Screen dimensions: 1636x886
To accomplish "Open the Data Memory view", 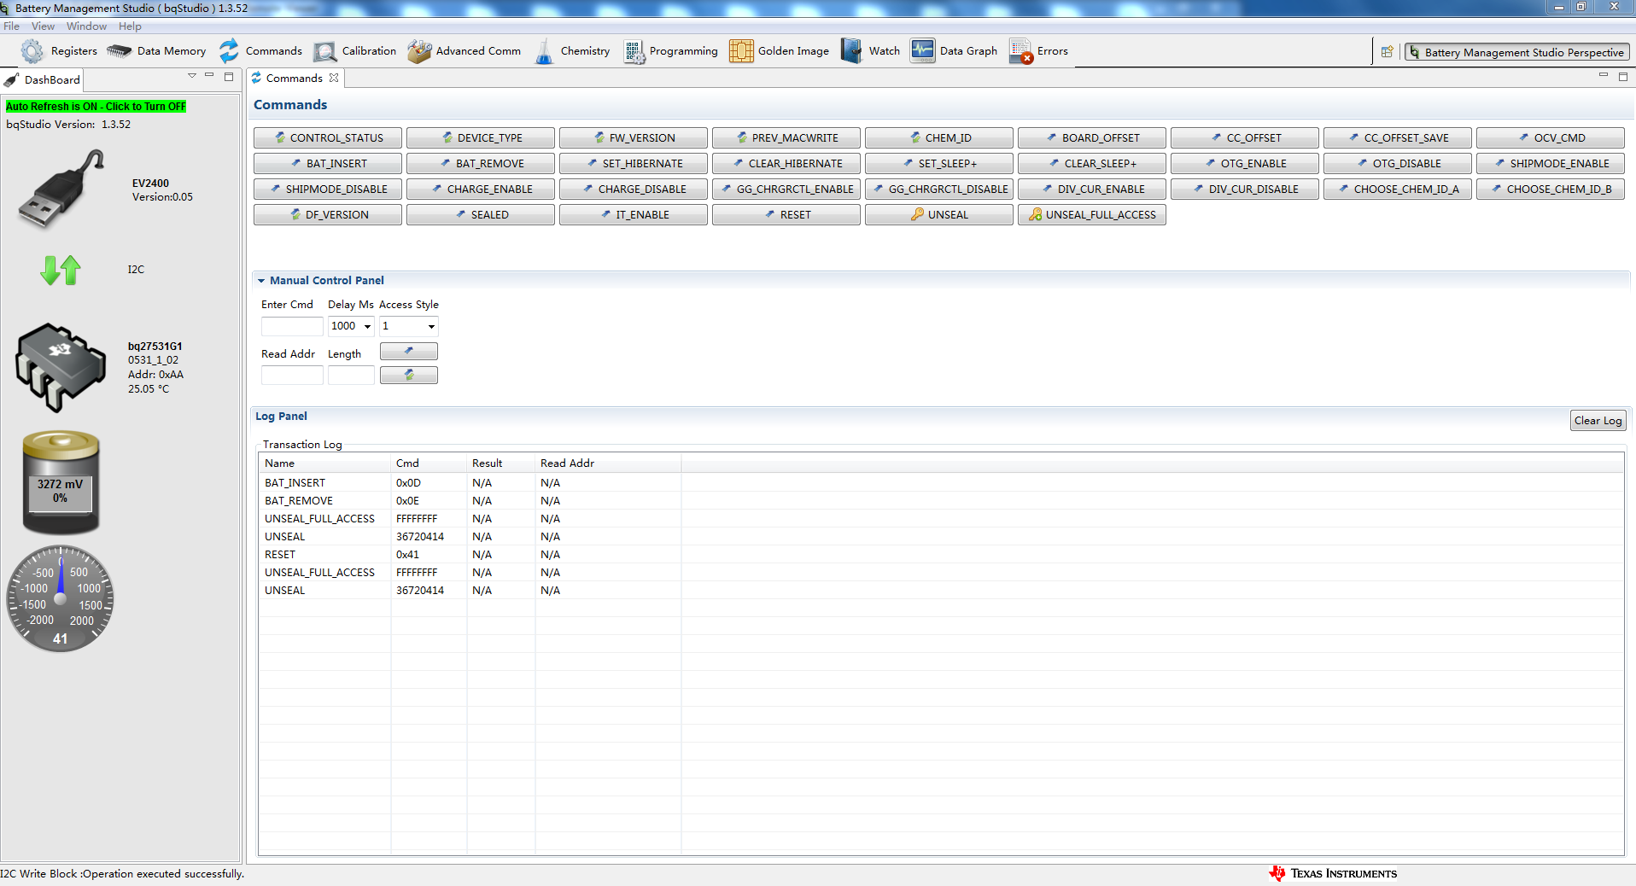I will click(156, 51).
